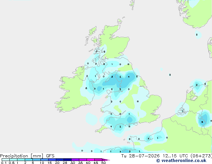212x164 pixels.
Task: Select the 20 mm legend color swatch
Action: tap(60, 160)
